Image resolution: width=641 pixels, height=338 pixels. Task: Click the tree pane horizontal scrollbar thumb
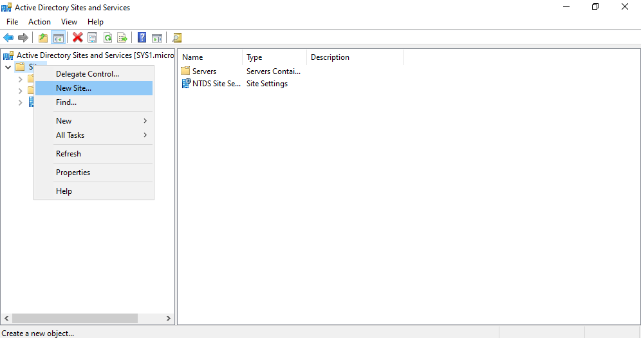(75, 319)
